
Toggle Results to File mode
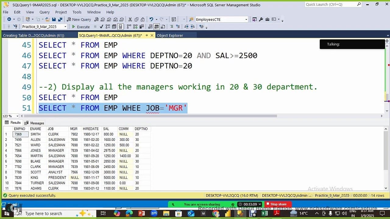[x=163, y=26]
